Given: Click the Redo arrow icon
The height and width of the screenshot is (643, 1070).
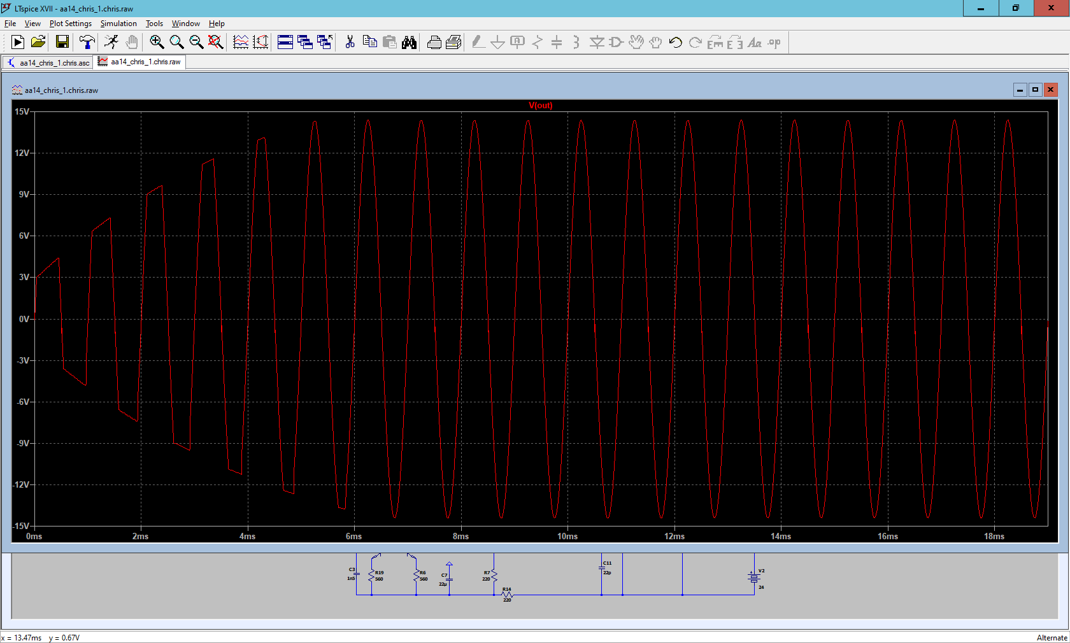Looking at the screenshot, I should [x=695, y=42].
